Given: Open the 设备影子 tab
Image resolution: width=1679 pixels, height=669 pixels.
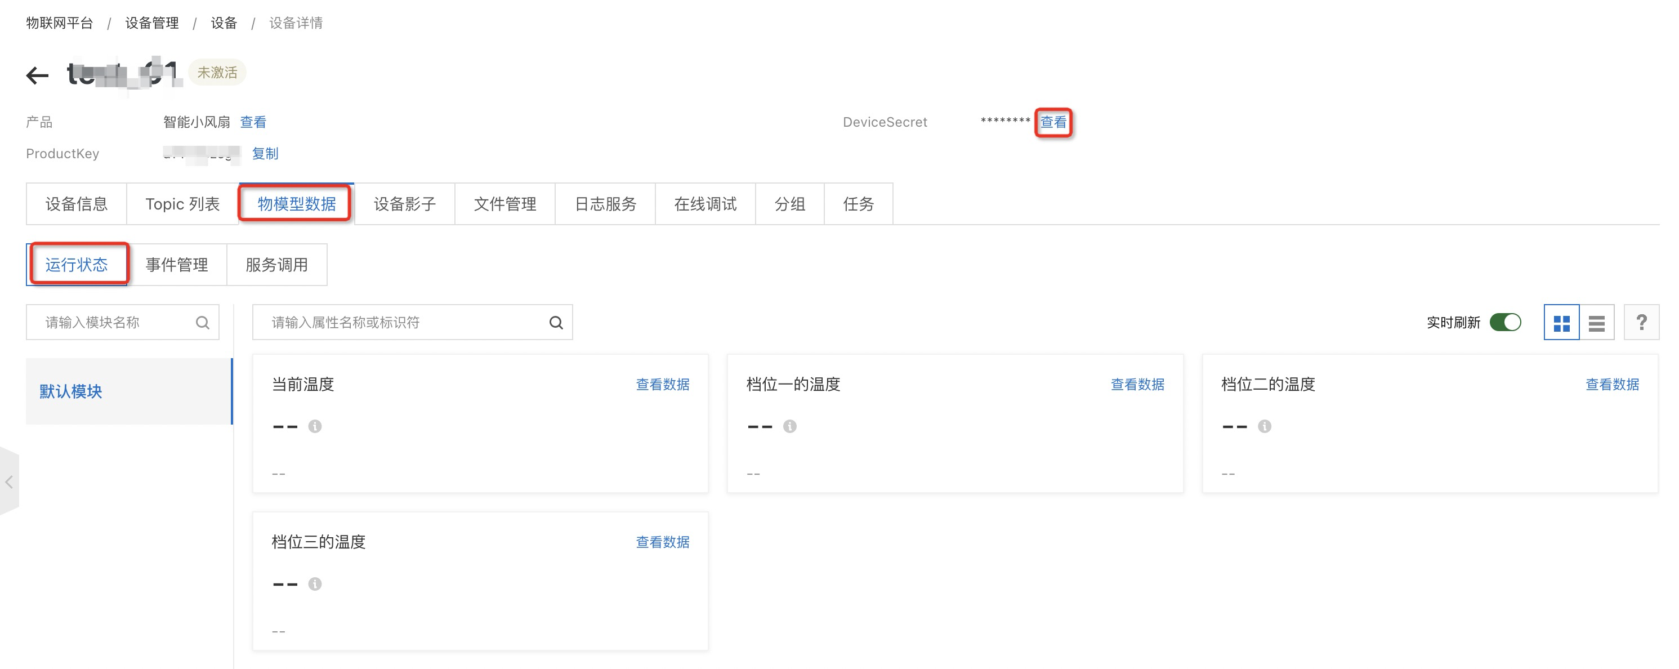Looking at the screenshot, I should click(404, 204).
